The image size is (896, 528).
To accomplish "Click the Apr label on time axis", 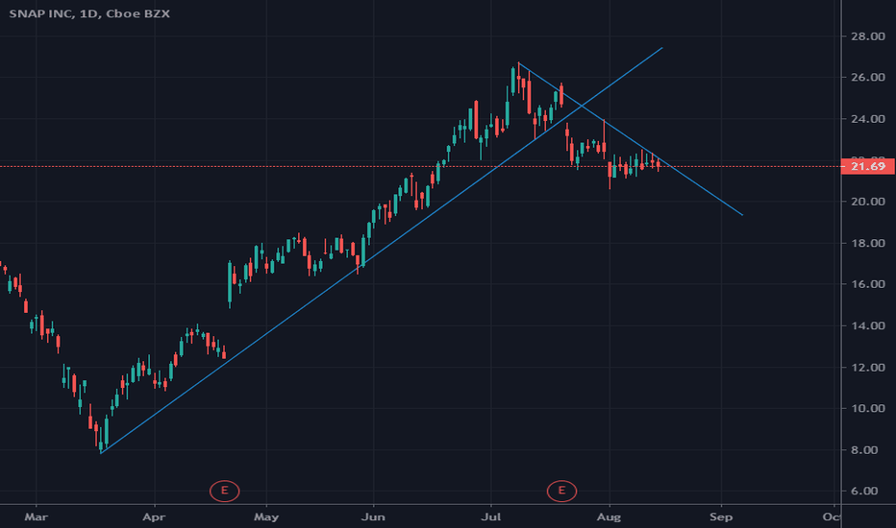I will pyautogui.click(x=154, y=517).
